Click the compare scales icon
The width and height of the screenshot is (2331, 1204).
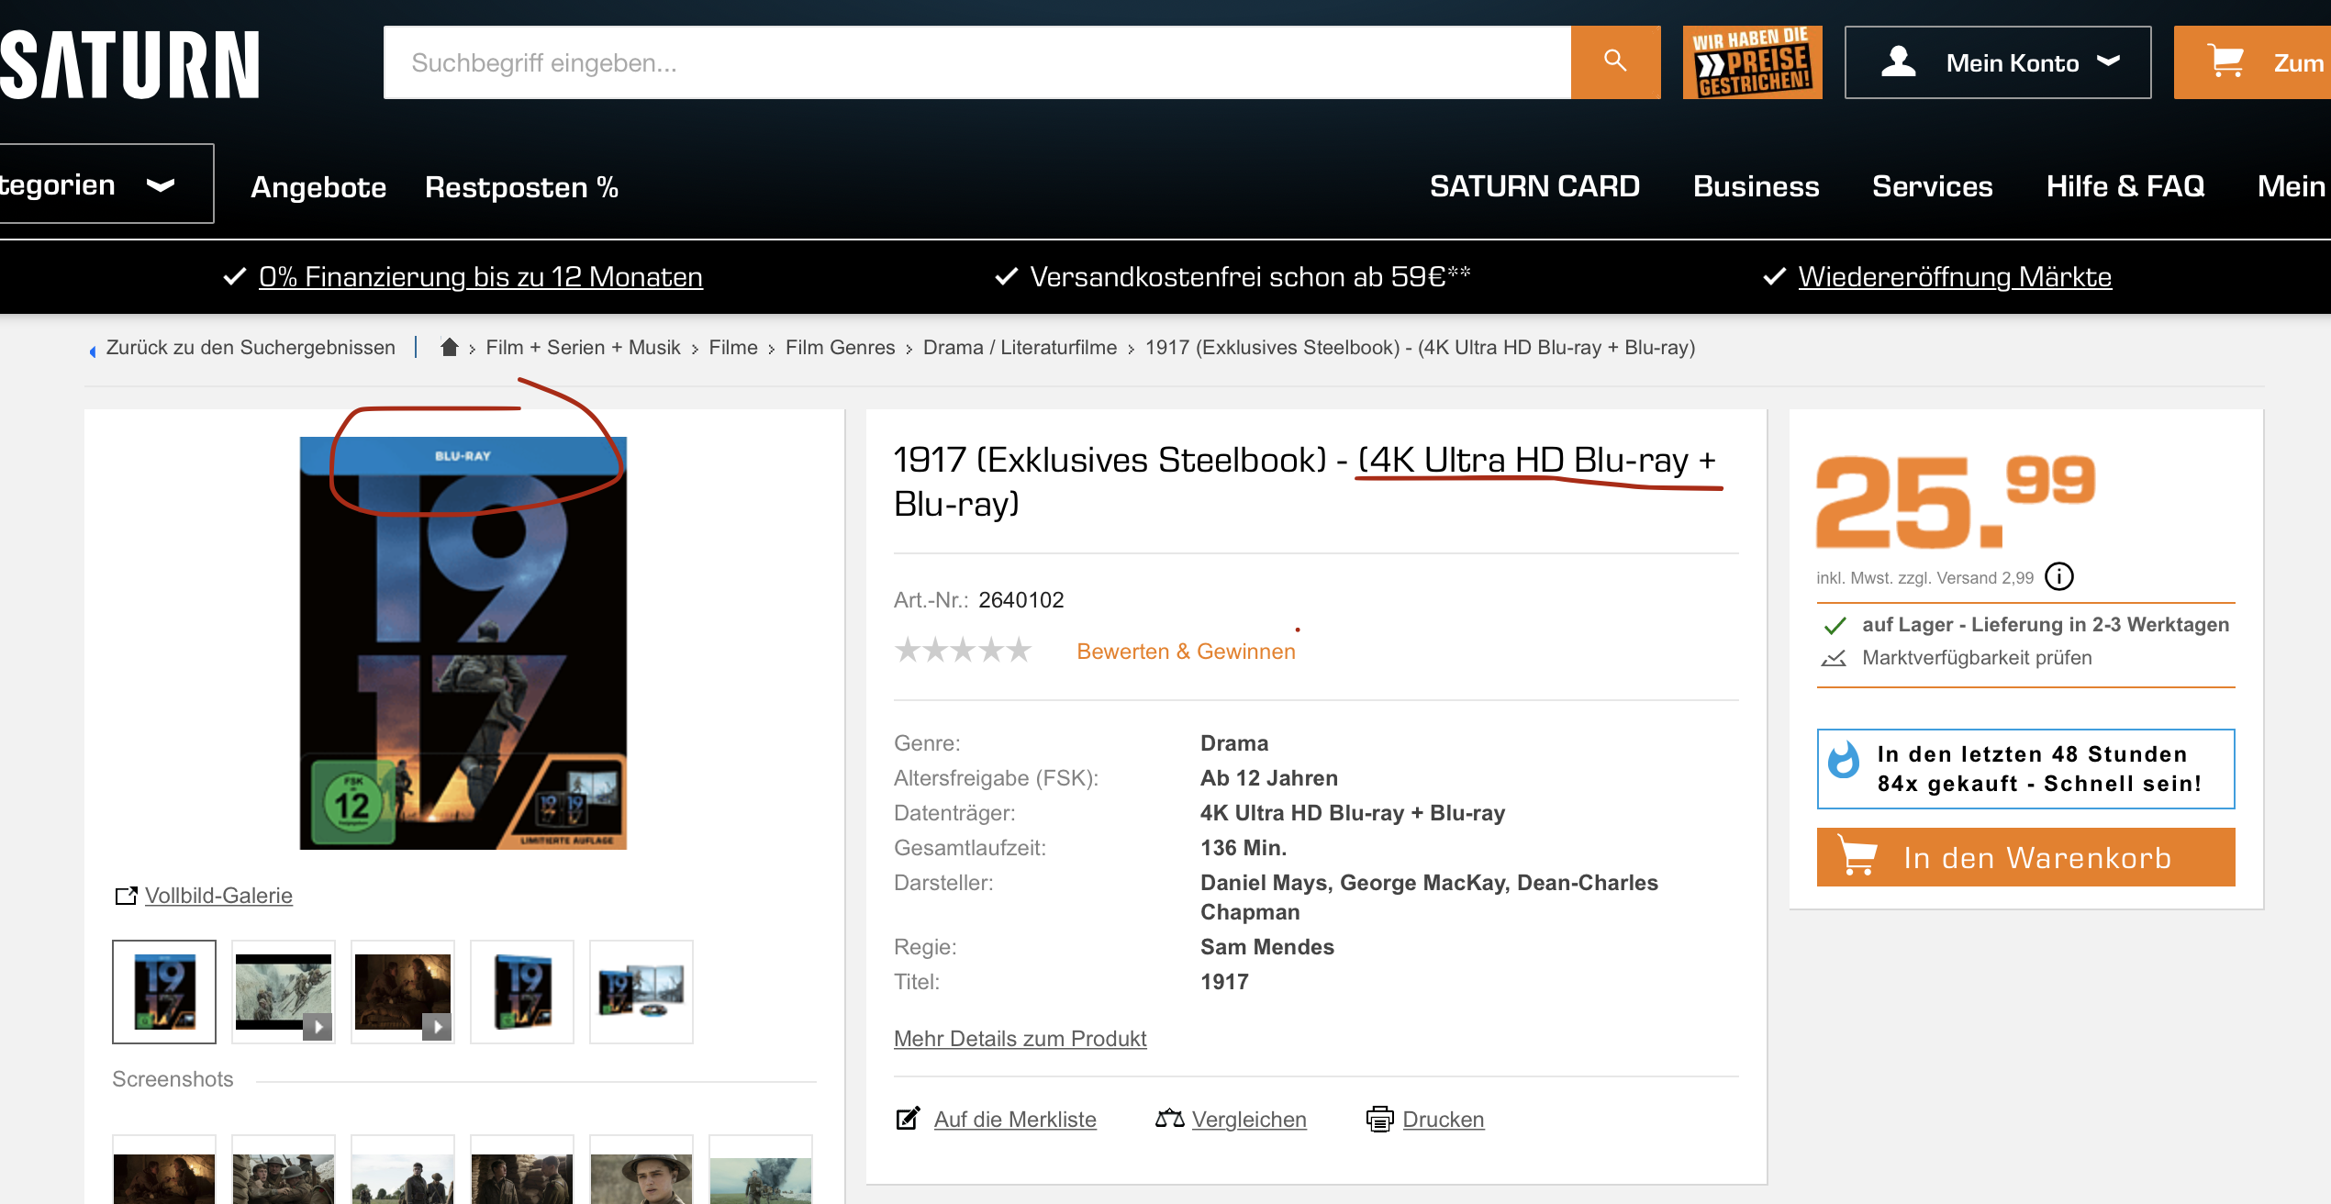tap(1169, 1119)
